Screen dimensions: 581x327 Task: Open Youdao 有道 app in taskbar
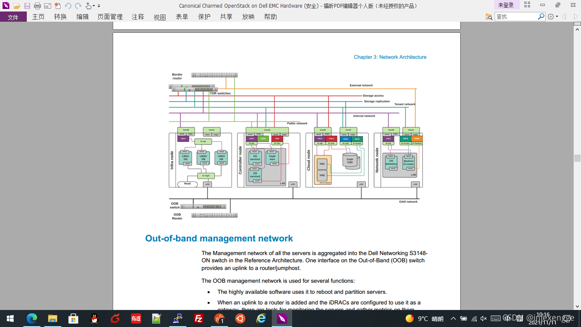tap(136, 318)
